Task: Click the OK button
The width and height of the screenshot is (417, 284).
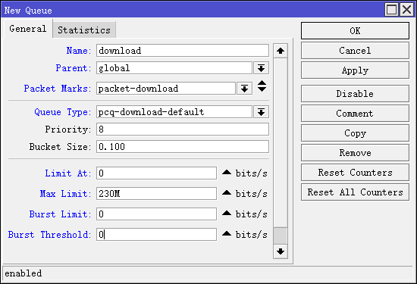Action: pos(355,31)
